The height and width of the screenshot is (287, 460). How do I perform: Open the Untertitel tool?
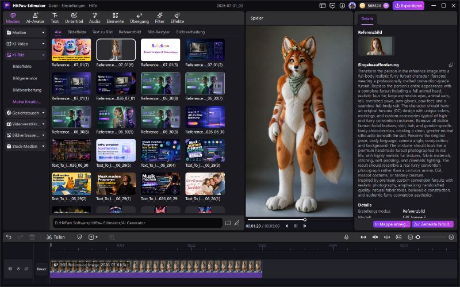(x=74, y=18)
